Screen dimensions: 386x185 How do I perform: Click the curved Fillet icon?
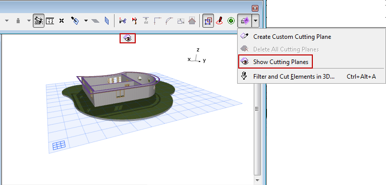pos(169,21)
